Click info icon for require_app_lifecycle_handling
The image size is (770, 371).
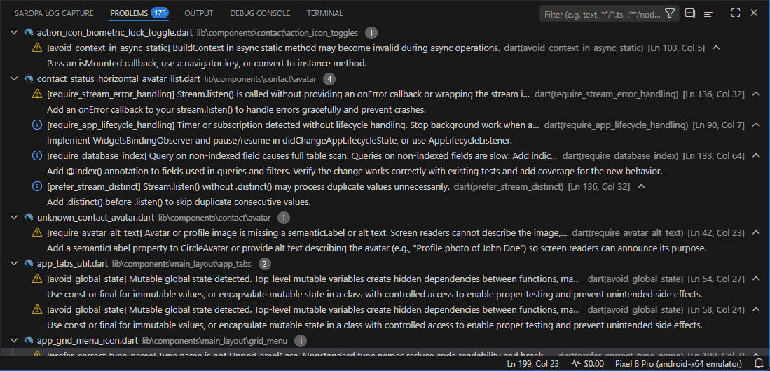(37, 125)
